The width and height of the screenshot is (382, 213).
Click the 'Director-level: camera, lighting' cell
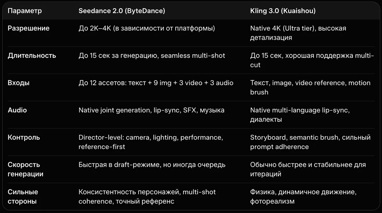click(151, 142)
